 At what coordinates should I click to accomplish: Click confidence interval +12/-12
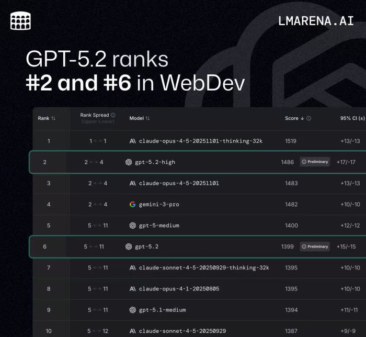[x=350, y=226]
